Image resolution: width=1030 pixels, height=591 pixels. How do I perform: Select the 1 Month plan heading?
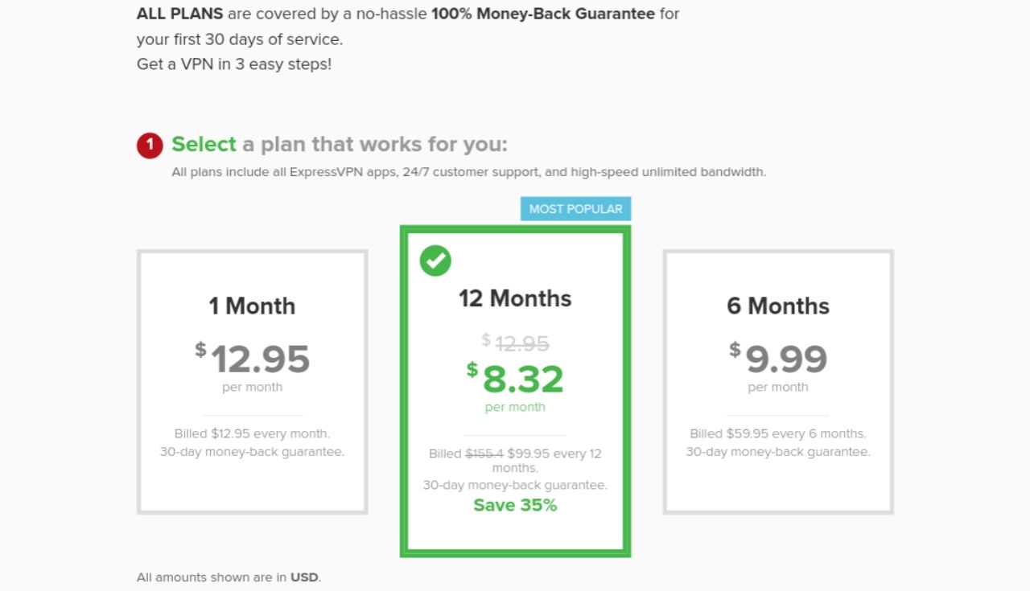tap(252, 306)
